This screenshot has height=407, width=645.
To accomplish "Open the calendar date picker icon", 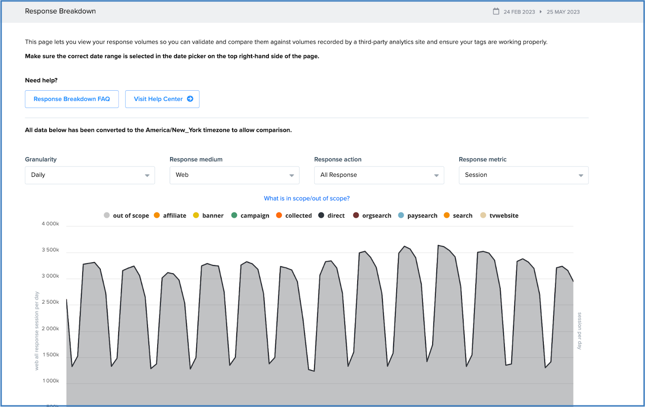I will pos(495,11).
